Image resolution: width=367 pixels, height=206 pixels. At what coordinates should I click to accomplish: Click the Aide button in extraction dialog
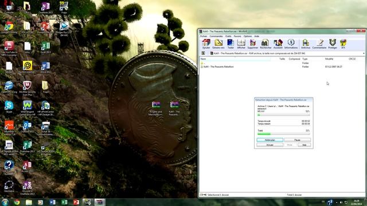pos(304,145)
